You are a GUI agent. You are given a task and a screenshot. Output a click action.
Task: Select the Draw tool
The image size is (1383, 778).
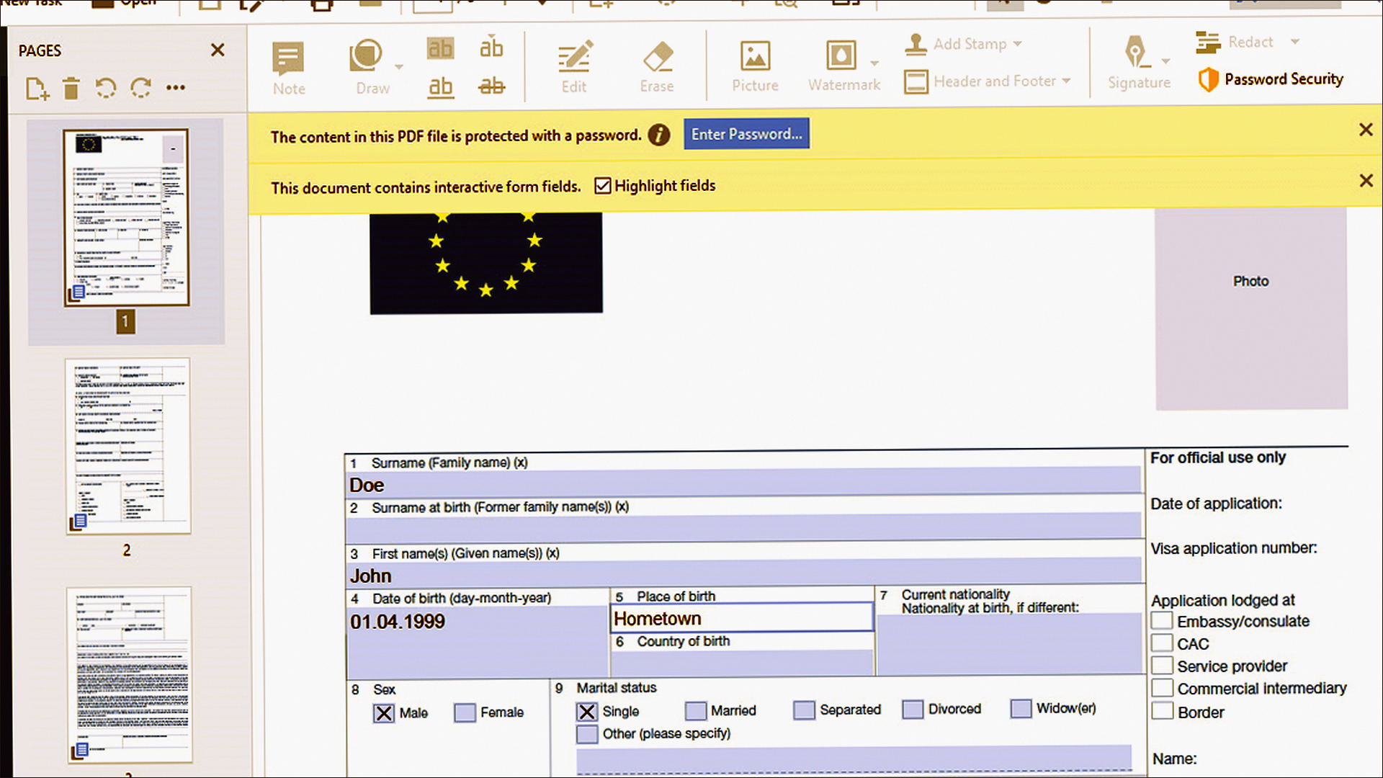coord(370,67)
